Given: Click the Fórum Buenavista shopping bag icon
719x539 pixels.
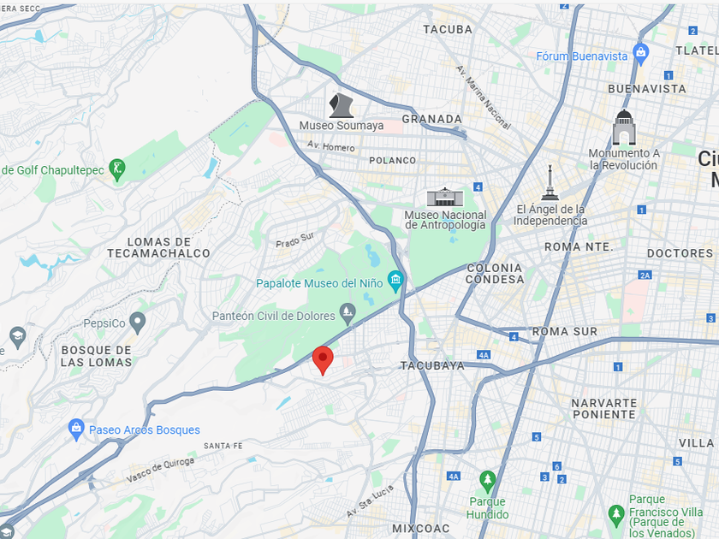Looking at the screenshot, I should [x=640, y=55].
